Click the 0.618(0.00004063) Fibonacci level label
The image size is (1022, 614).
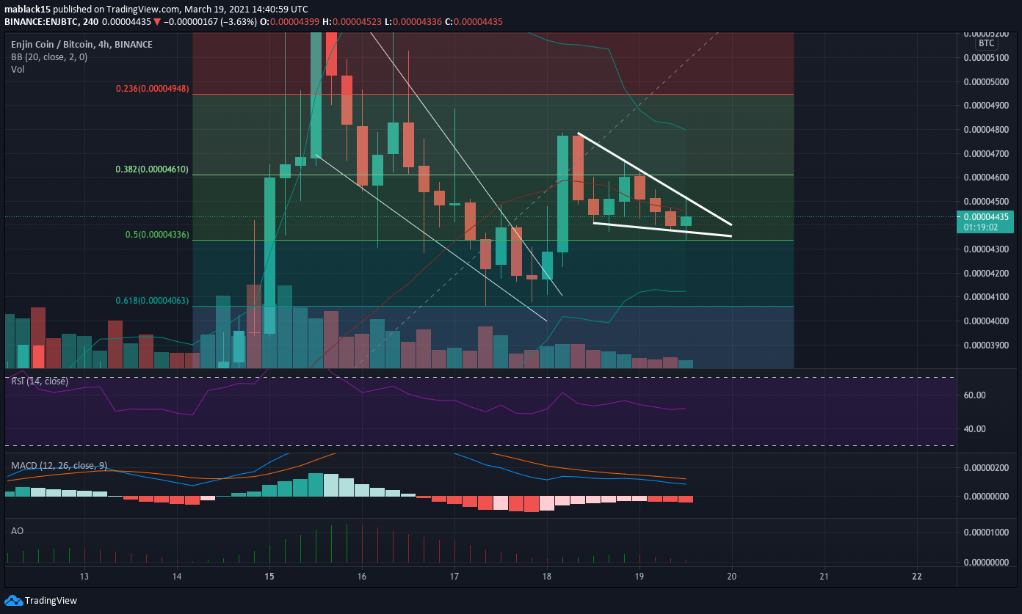pos(153,301)
